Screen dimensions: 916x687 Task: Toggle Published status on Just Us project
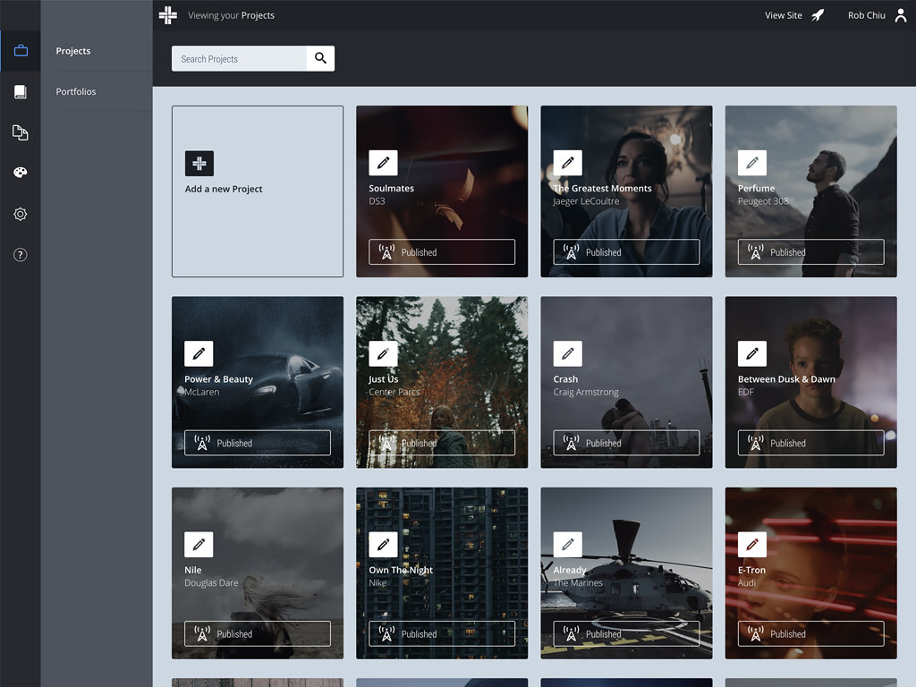pyautogui.click(x=442, y=443)
